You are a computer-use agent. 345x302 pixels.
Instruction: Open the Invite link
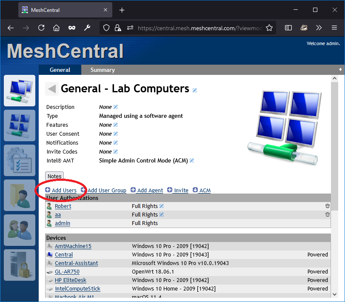(180, 190)
